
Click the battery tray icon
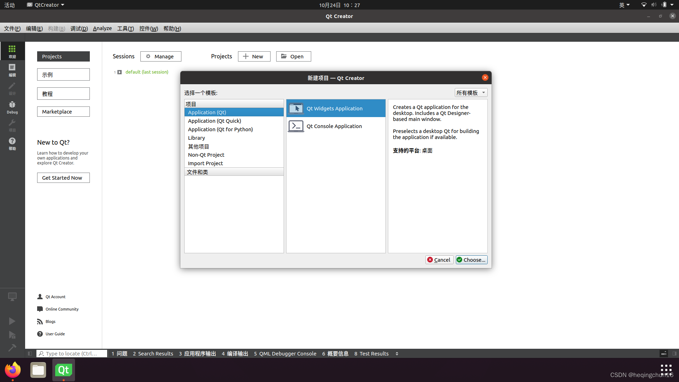tap(664, 5)
